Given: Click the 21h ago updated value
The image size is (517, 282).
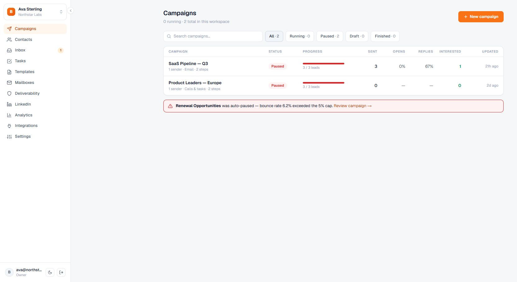Looking at the screenshot, I should 492,66.
